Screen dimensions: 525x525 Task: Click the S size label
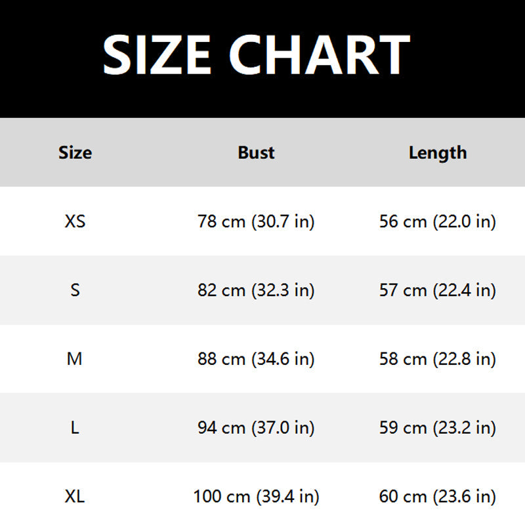coord(75,290)
